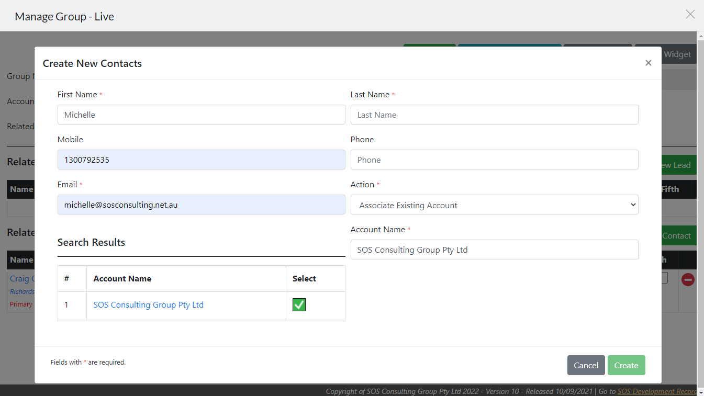
Task: Tick the green Select checkbox for SOS Consulting
Action: click(x=299, y=305)
